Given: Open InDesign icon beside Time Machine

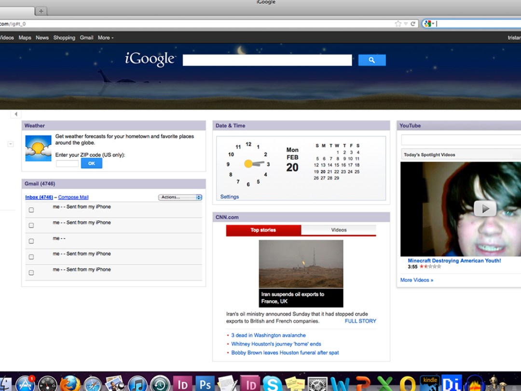Looking at the screenshot, I should (x=182, y=384).
